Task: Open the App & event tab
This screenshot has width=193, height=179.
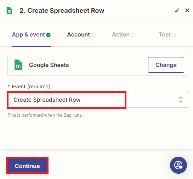Action: tap(32, 35)
